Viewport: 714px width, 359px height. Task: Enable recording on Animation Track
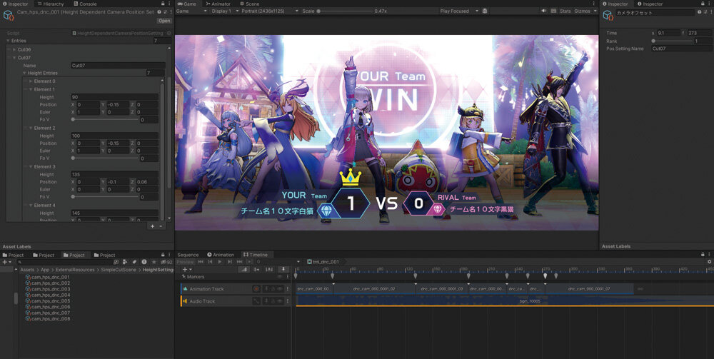click(256, 289)
